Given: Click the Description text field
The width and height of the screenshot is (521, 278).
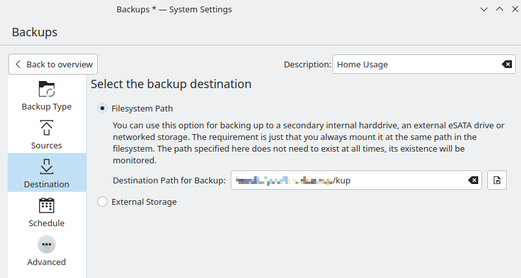Looking at the screenshot, I should pos(415,64).
